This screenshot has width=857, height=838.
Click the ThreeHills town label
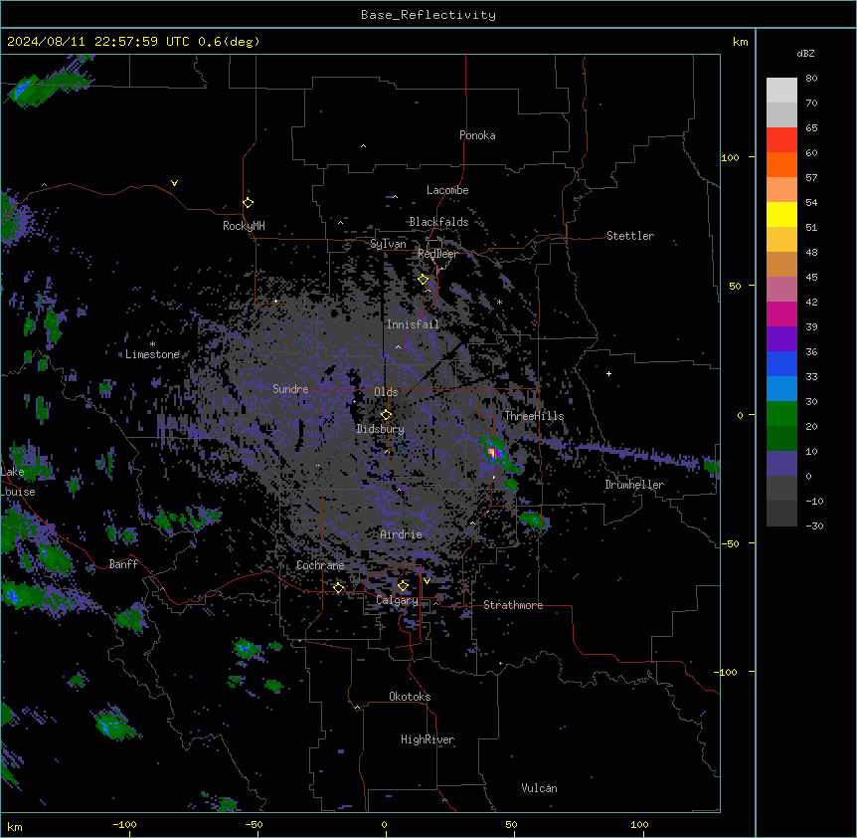click(x=534, y=416)
